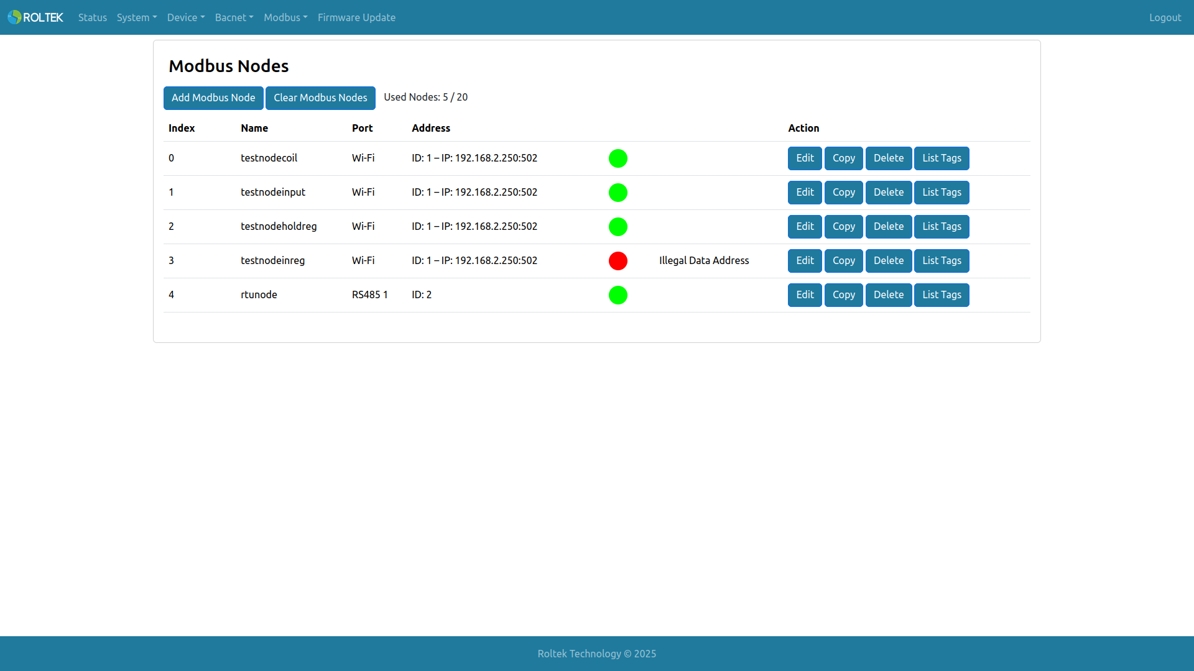Click the Used Nodes: 5 / 20 counter
Viewport: 1194px width, 671px height.
tap(425, 98)
